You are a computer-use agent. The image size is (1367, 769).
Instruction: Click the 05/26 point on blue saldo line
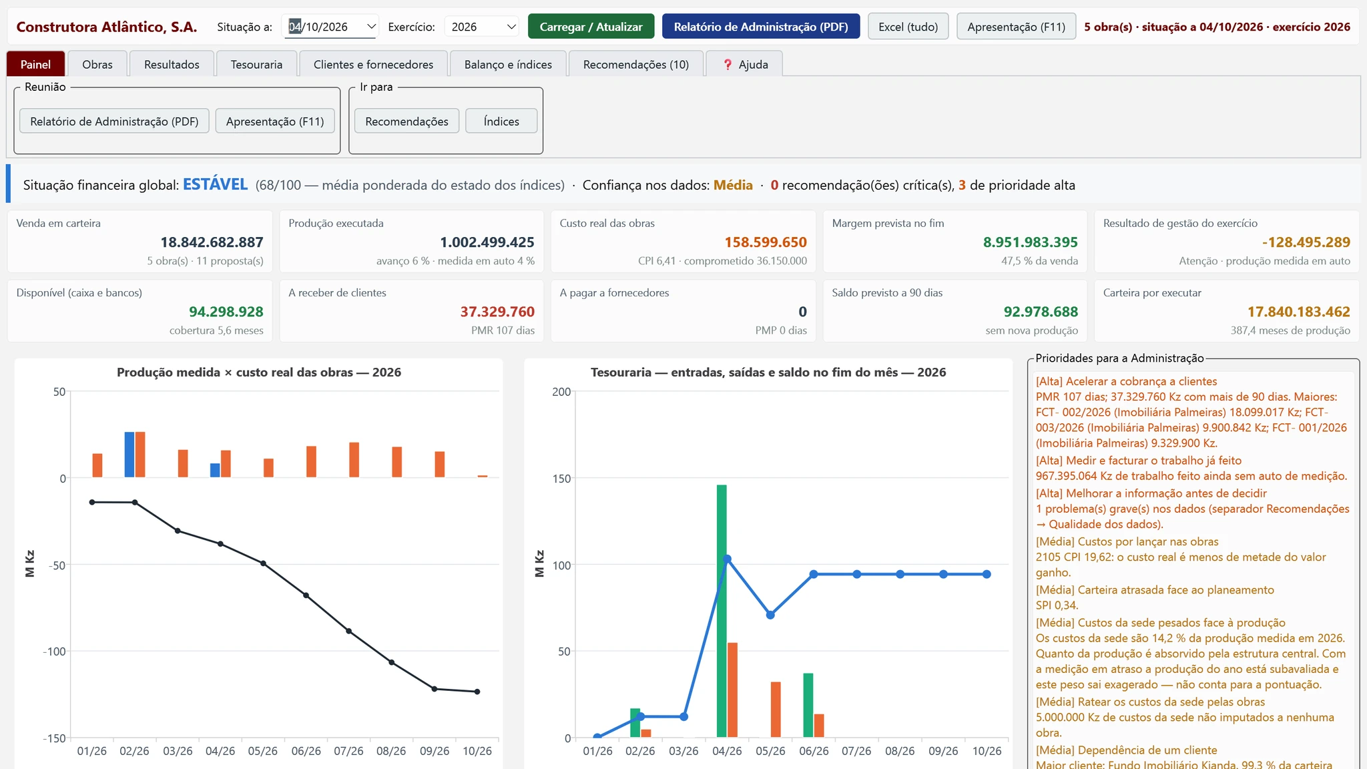770,615
